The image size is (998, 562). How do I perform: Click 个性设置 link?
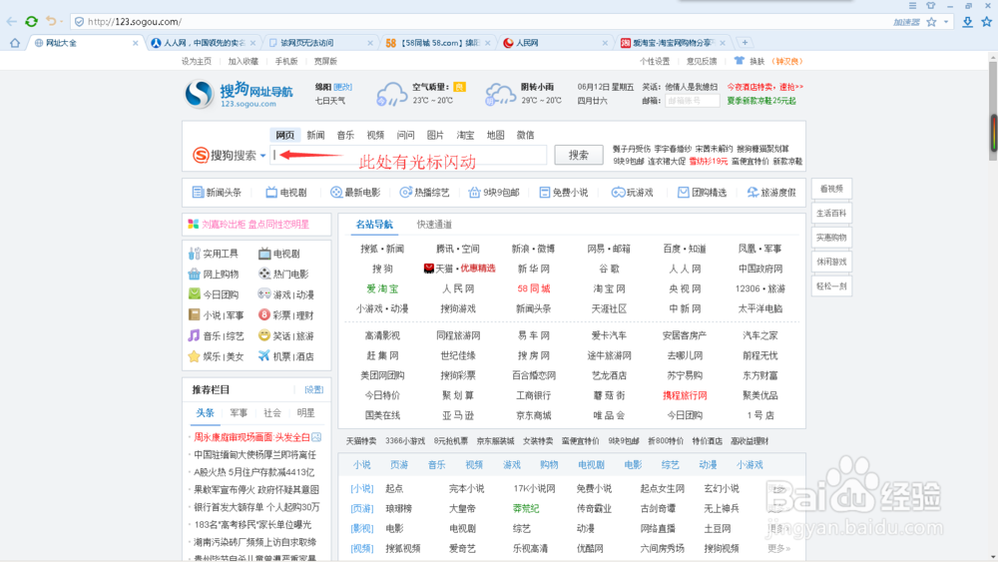[x=655, y=61]
